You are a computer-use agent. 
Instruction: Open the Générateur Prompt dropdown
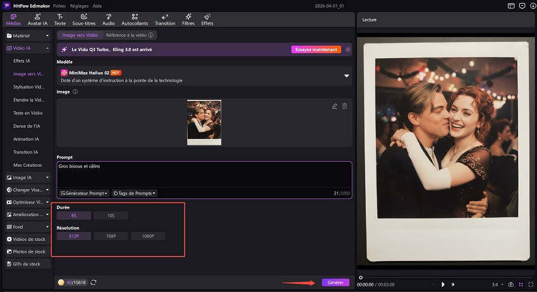point(84,193)
